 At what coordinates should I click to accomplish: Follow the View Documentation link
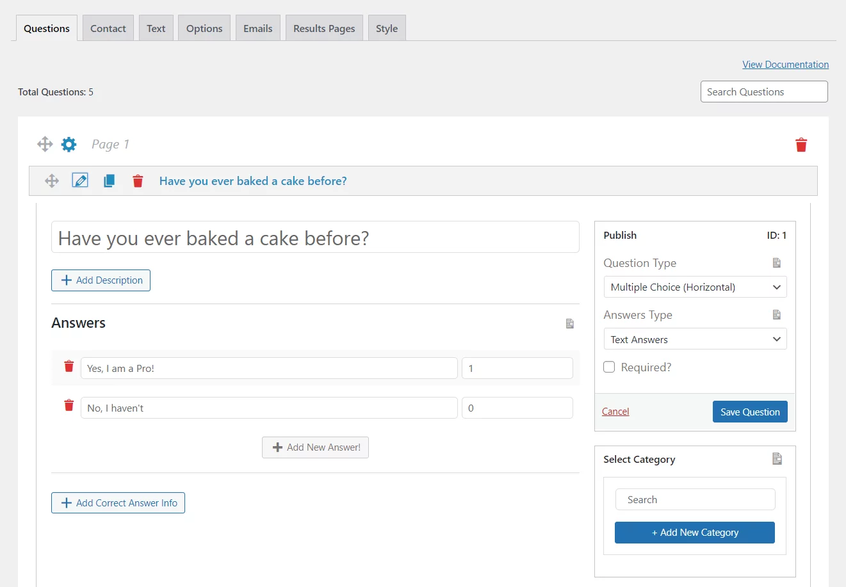point(785,65)
